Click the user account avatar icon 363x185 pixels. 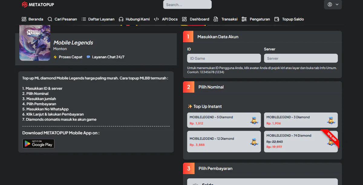point(330,5)
